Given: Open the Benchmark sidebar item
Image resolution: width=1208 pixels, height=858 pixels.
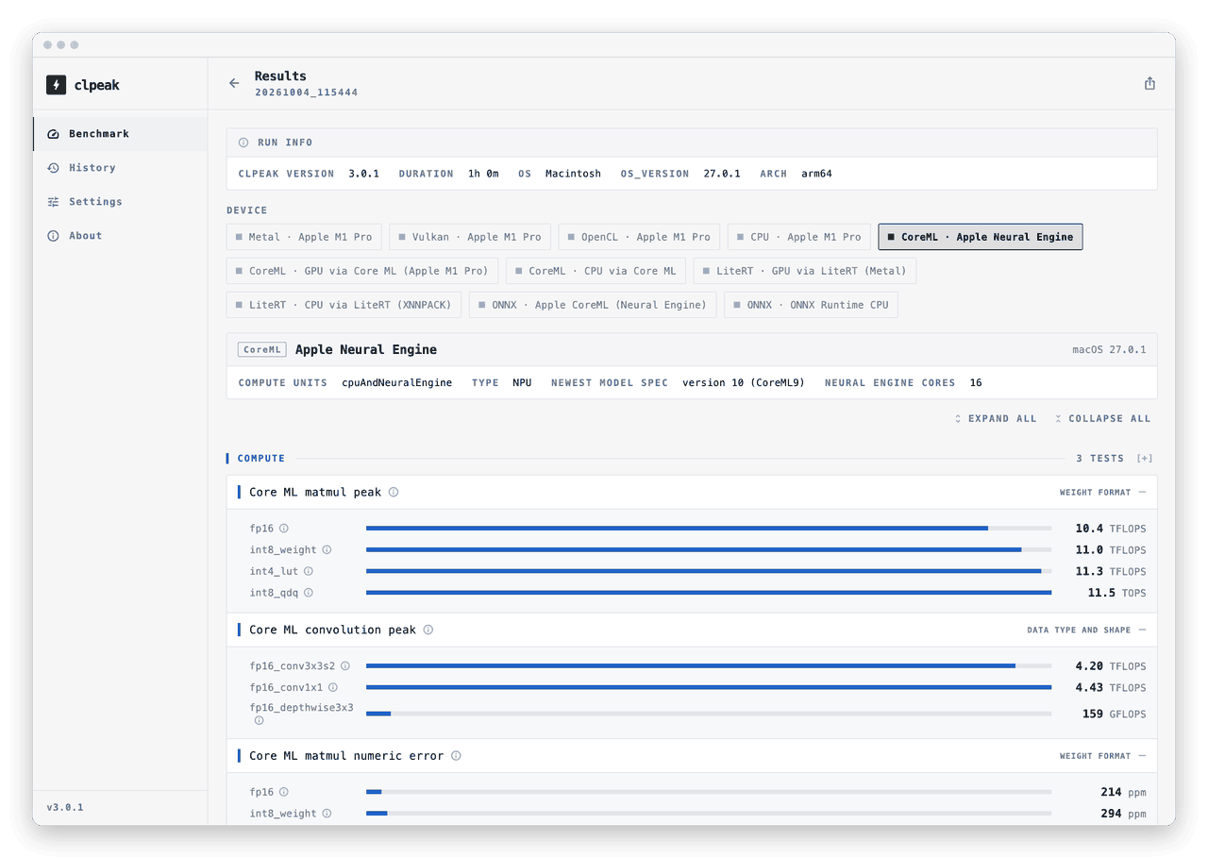Looking at the screenshot, I should [x=120, y=134].
